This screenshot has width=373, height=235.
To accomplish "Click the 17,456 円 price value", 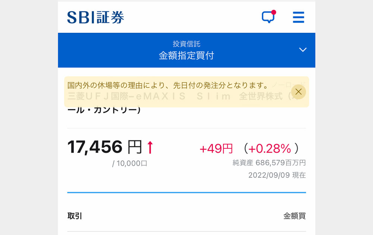I will (x=105, y=147).
